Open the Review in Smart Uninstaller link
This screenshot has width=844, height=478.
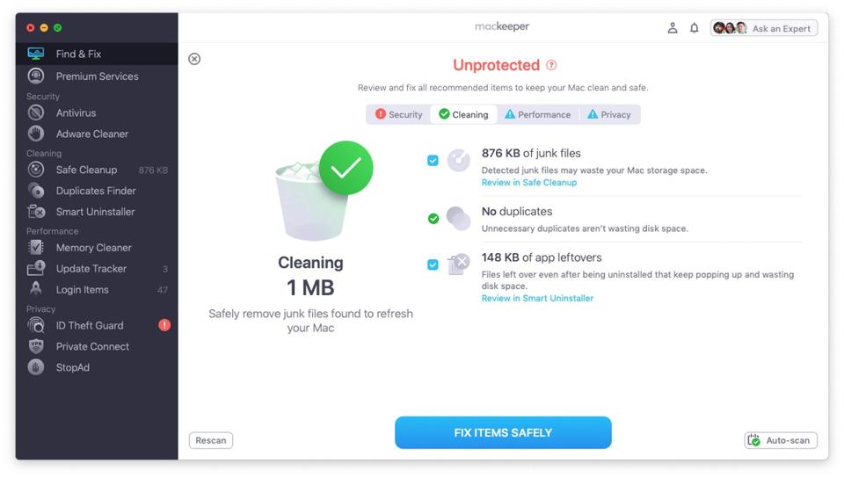coord(537,298)
